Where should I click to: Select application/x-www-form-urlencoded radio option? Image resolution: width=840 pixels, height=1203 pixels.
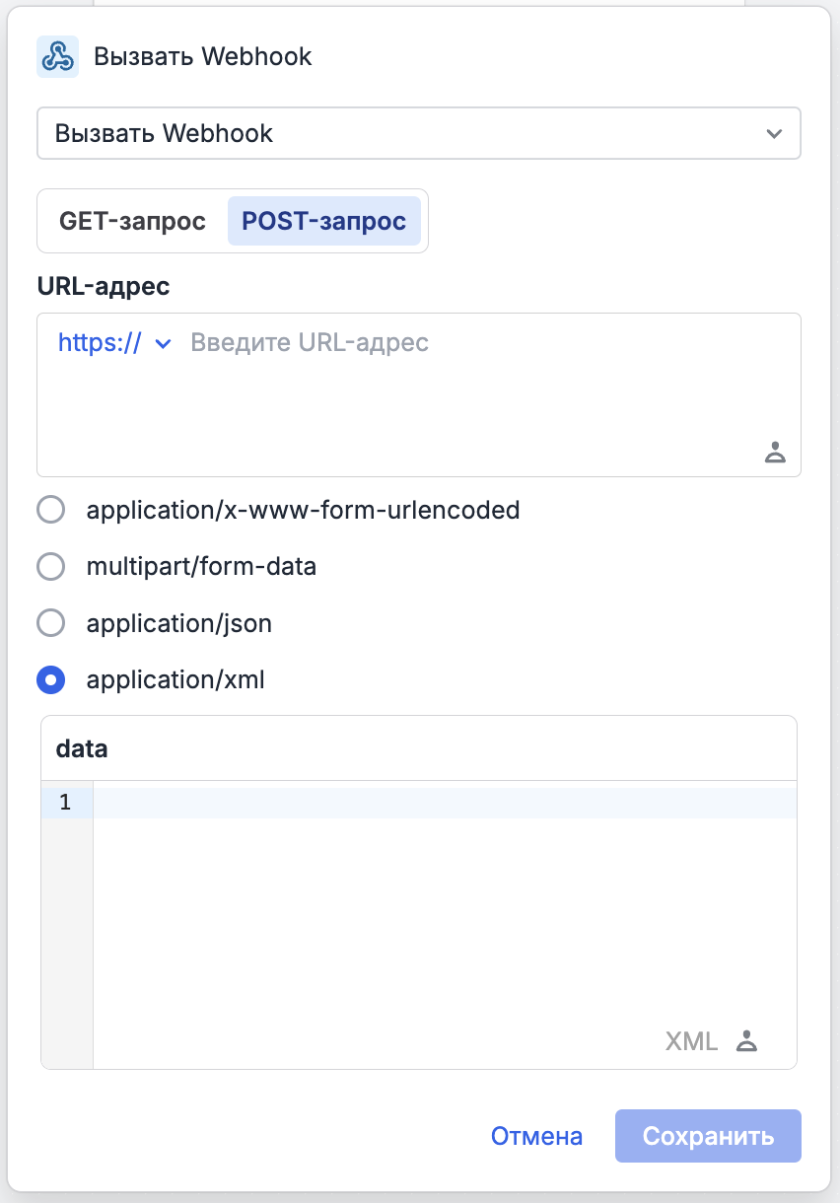coord(50,510)
